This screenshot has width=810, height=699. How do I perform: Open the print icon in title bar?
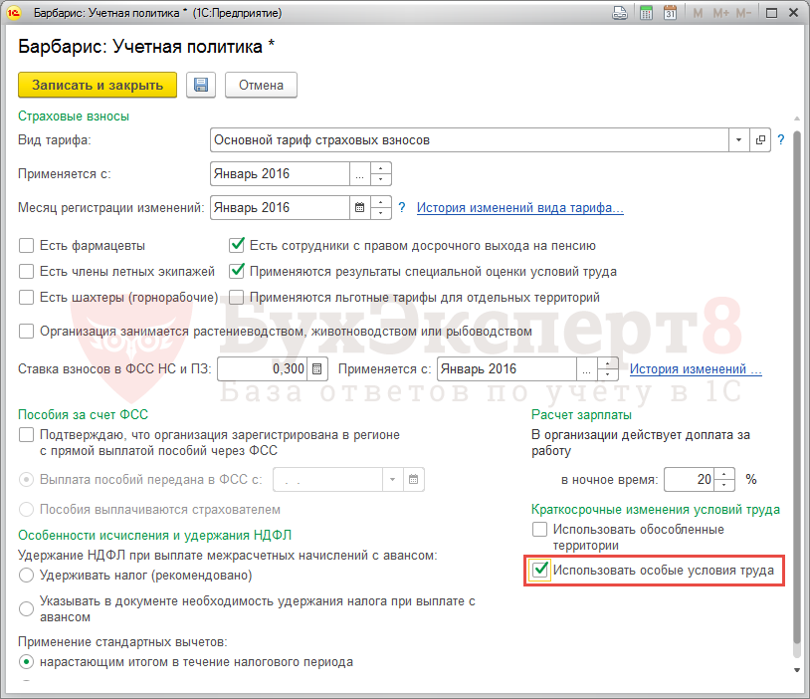point(619,14)
